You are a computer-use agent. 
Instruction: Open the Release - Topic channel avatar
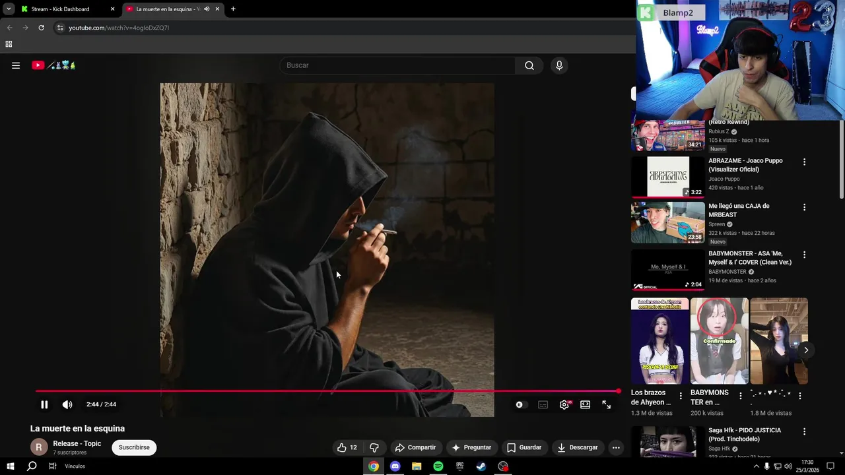[x=39, y=447]
